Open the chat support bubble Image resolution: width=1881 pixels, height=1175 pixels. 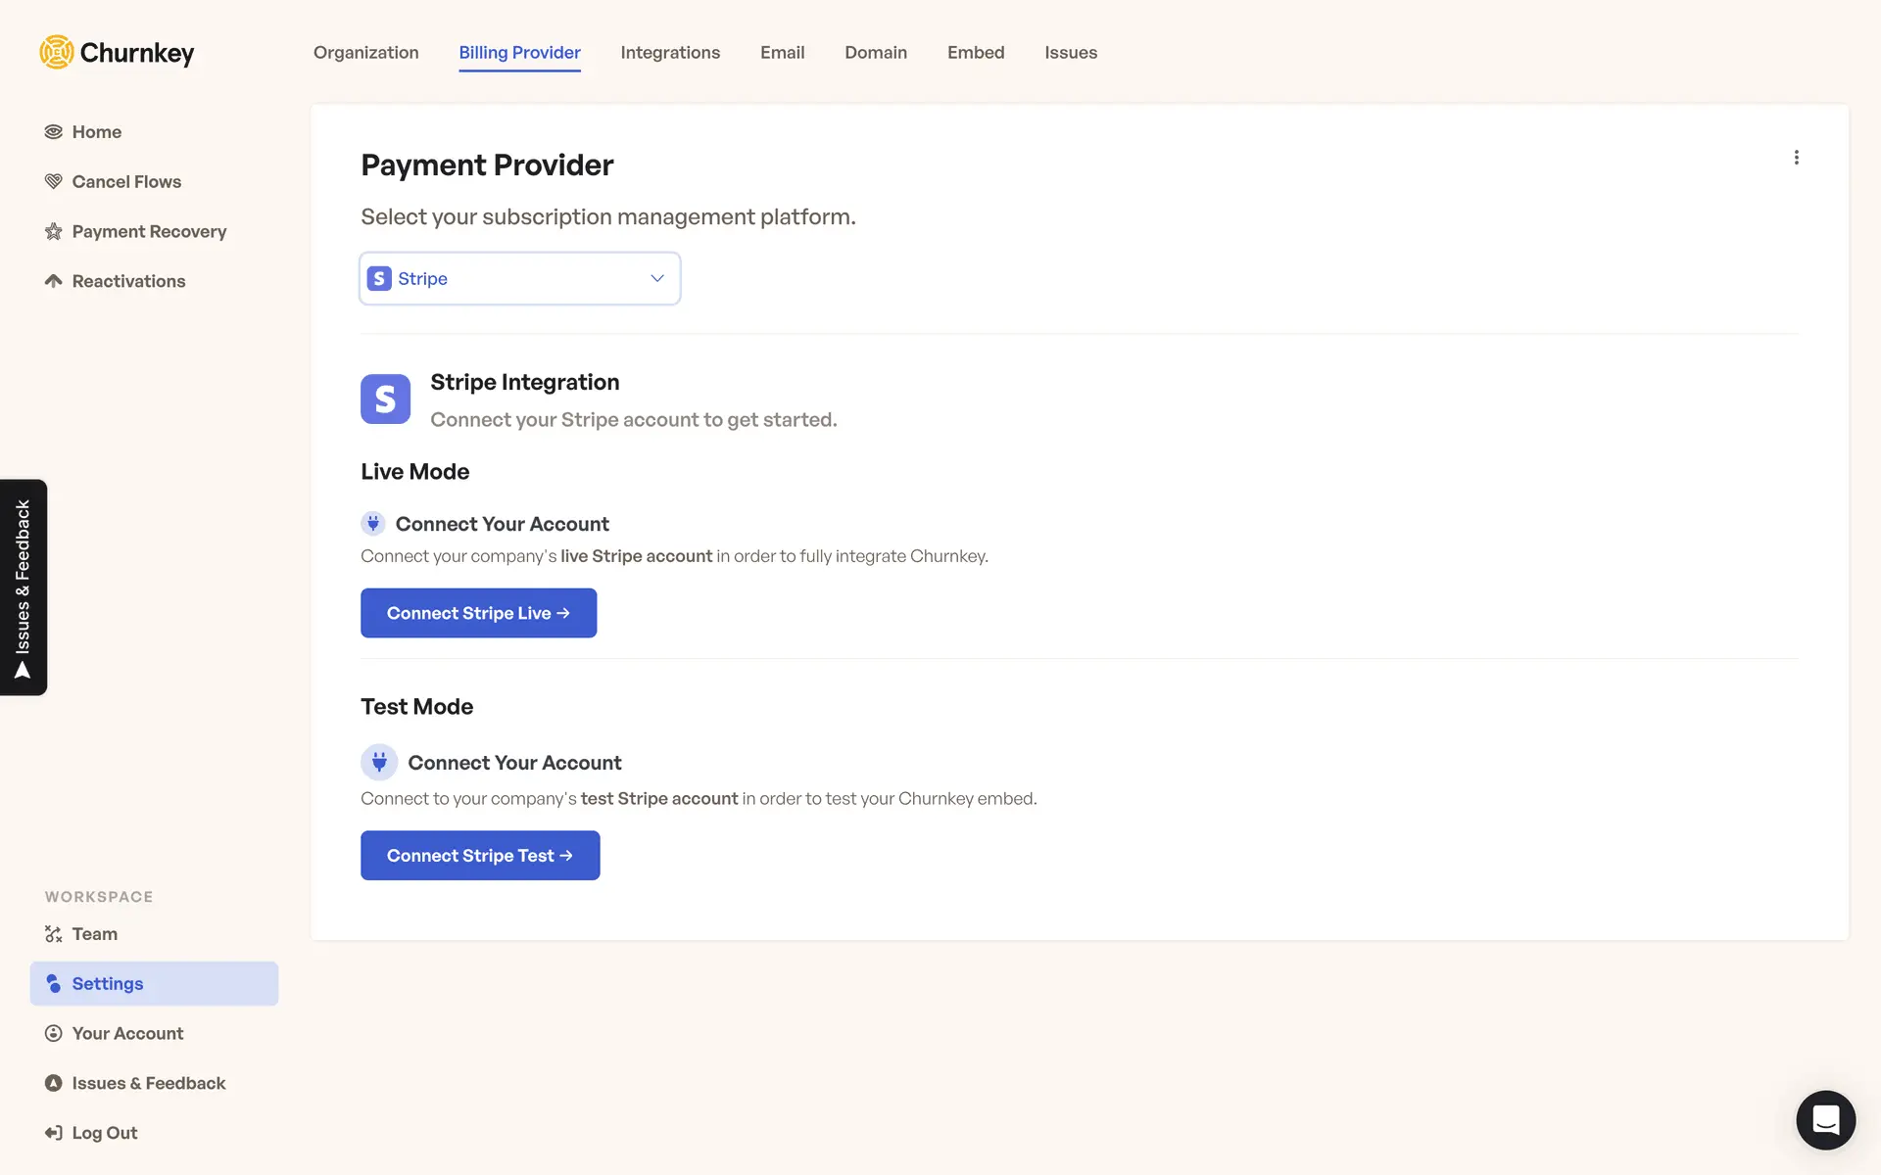pos(1824,1119)
